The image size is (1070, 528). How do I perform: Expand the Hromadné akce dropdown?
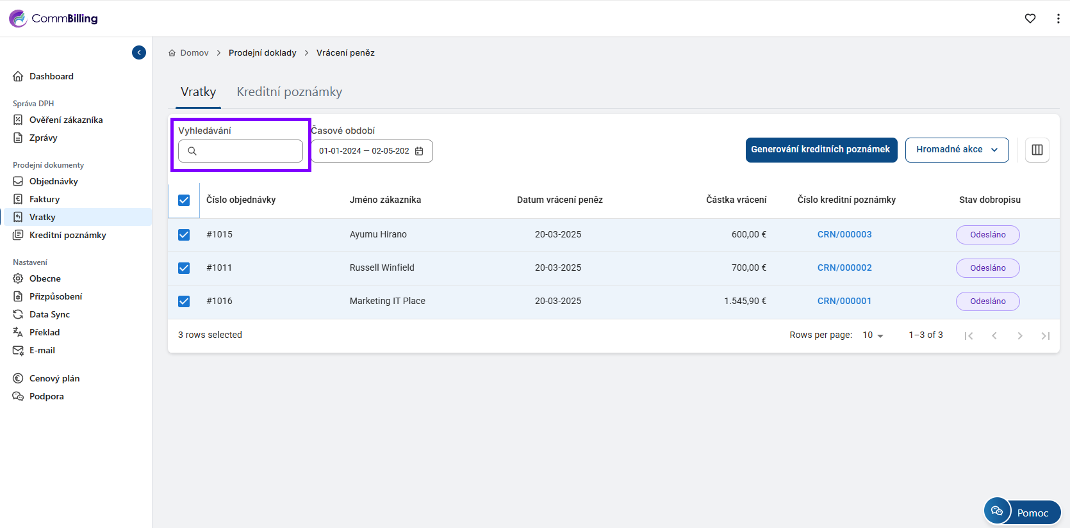coord(957,150)
